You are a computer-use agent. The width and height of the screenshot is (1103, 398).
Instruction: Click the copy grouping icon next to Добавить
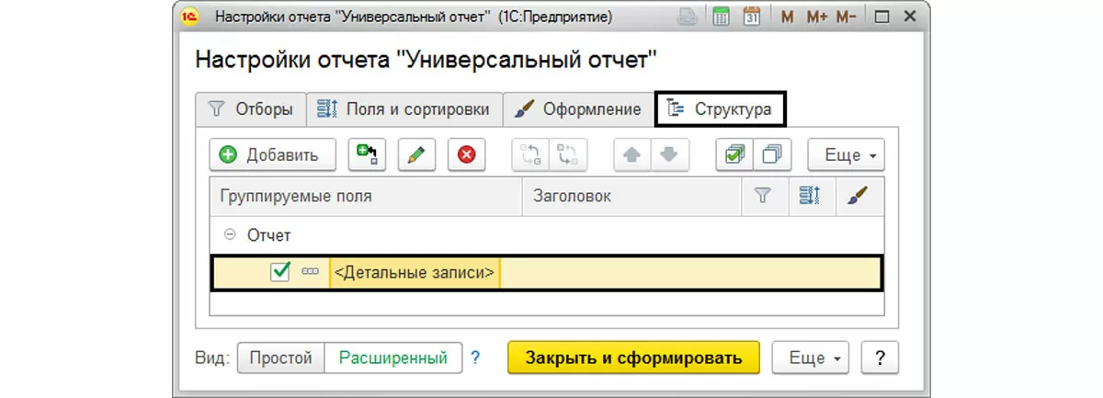[368, 155]
